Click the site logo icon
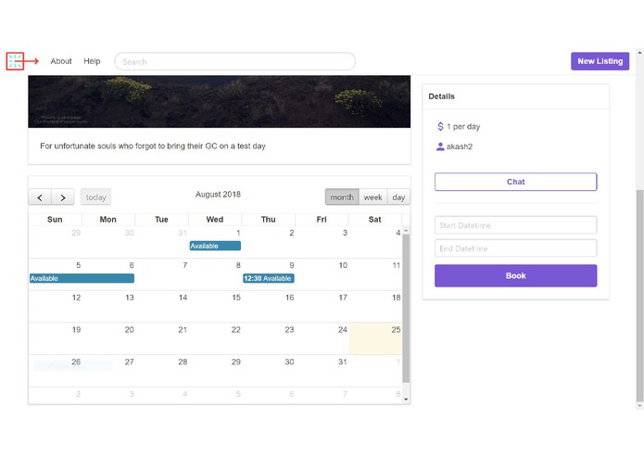This screenshot has height=458, width=644. [15, 61]
